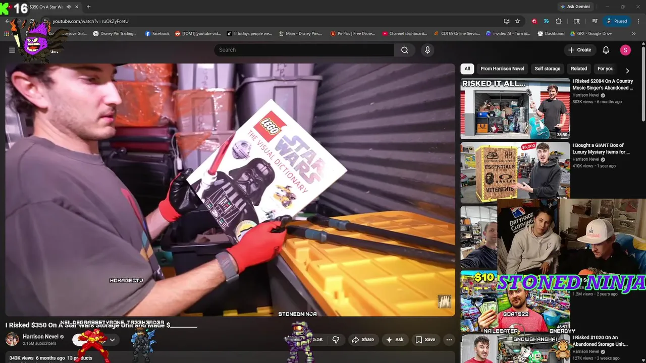Select the Self storage chip
This screenshot has height=363, width=646.
click(548, 69)
